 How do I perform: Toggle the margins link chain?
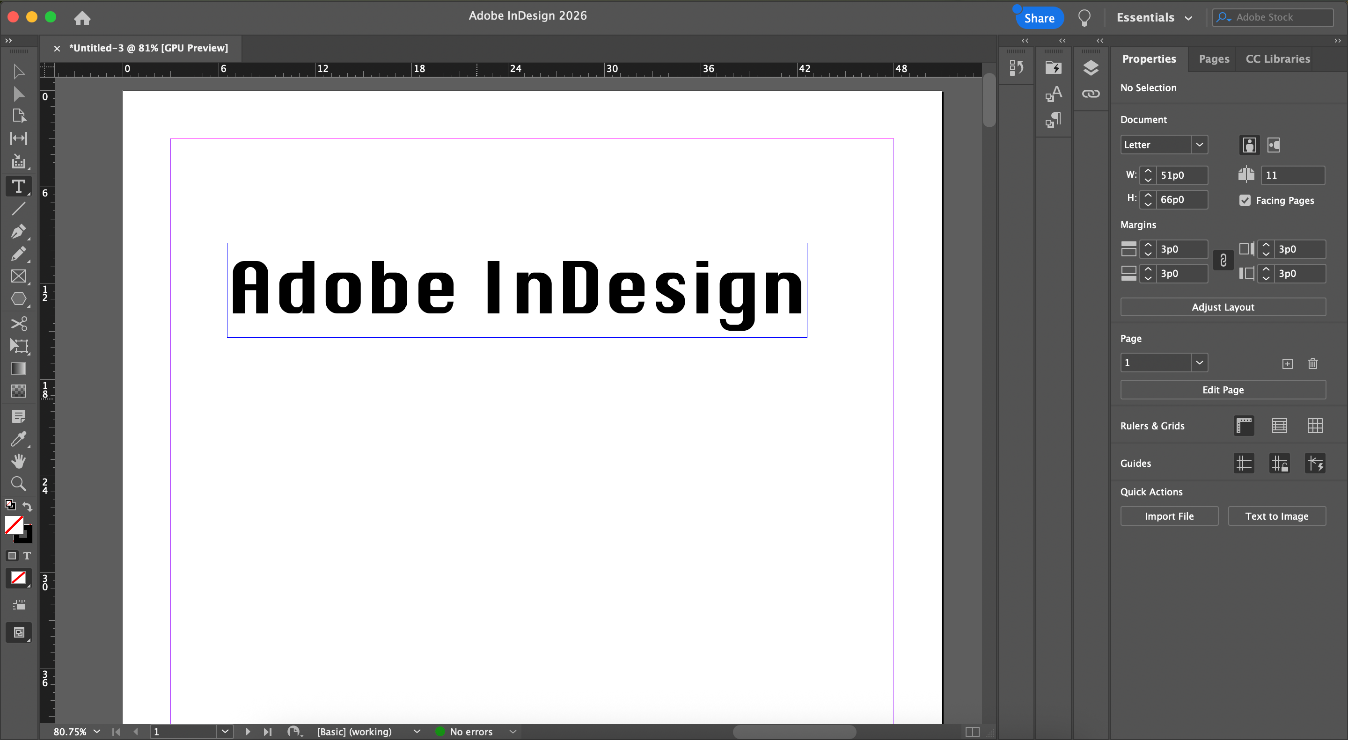(x=1223, y=261)
